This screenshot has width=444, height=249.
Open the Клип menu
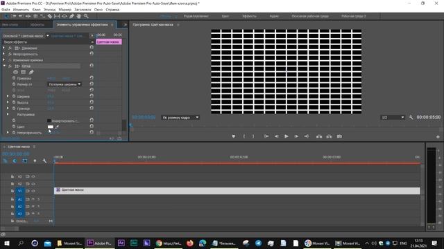coord(36,10)
